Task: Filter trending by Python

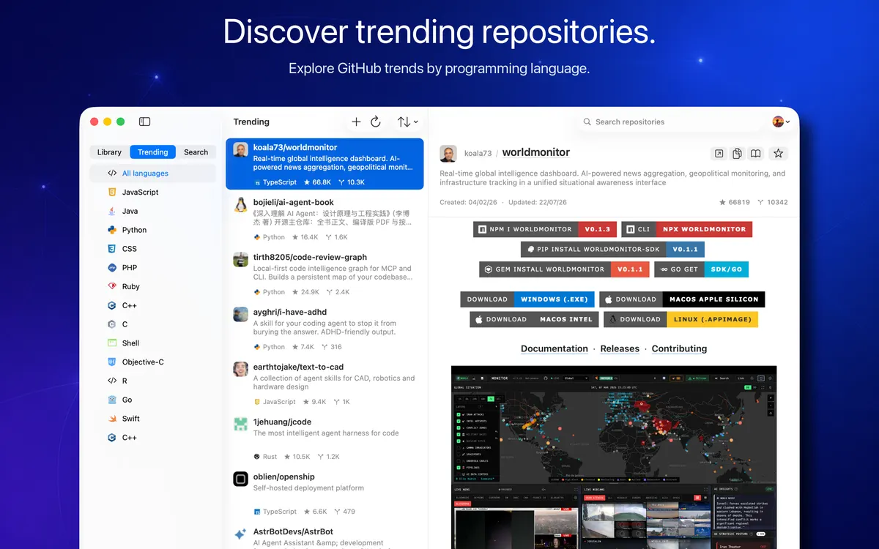Action: (x=152, y=230)
